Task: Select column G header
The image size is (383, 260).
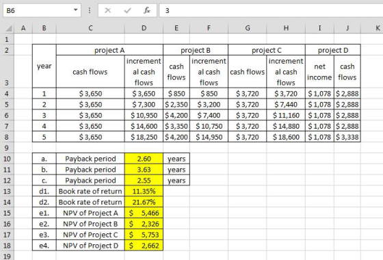Action: (248, 28)
